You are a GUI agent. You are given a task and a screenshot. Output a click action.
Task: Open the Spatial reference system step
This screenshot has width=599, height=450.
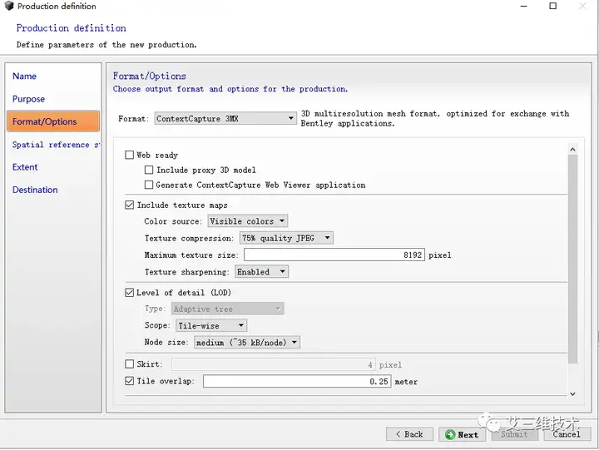(x=56, y=145)
